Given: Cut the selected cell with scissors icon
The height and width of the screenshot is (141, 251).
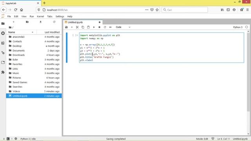Looking at the screenshot, I should (77, 27).
